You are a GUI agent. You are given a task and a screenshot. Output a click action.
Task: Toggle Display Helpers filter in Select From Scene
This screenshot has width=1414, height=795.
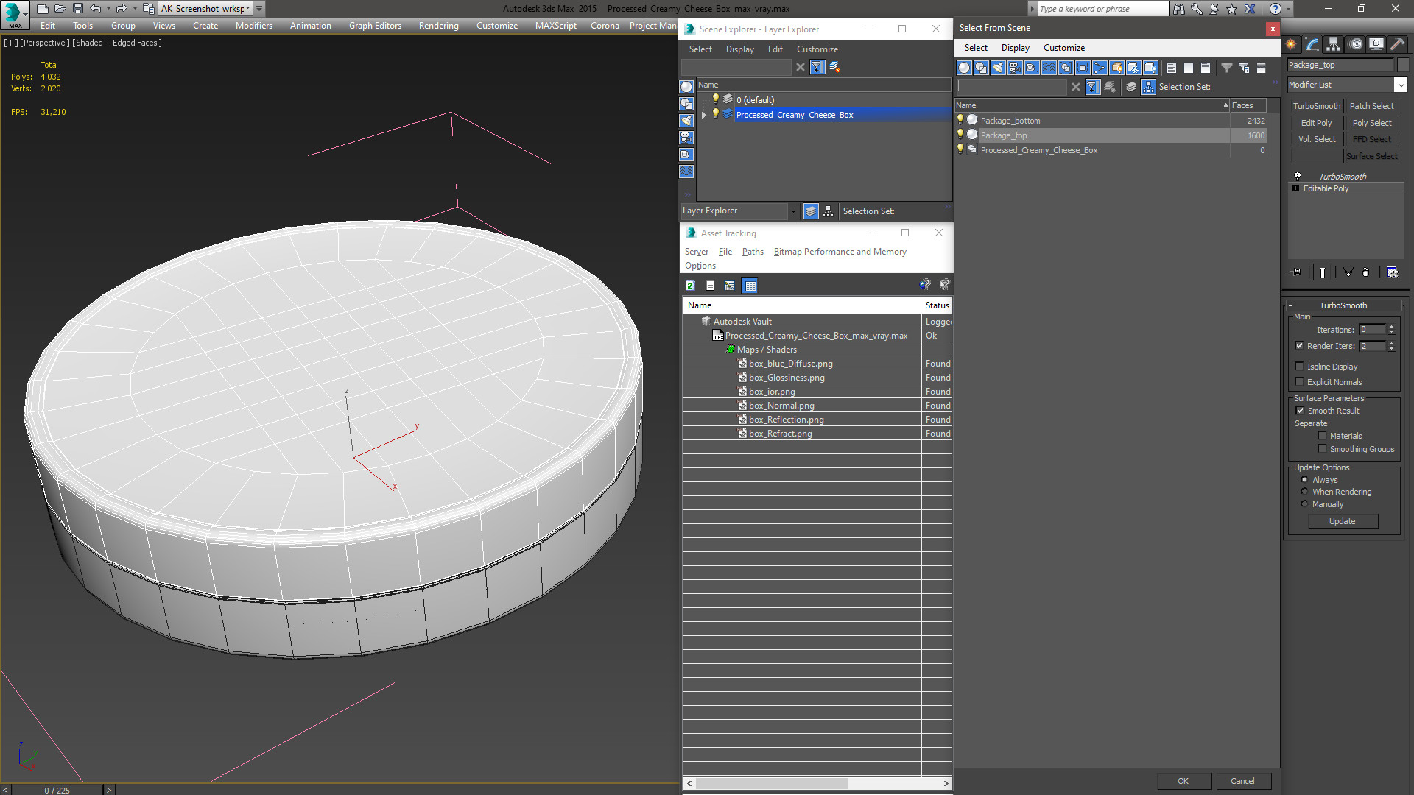(1032, 68)
